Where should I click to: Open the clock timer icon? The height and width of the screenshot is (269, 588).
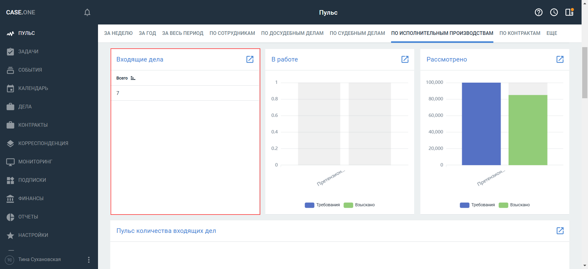[x=554, y=12]
